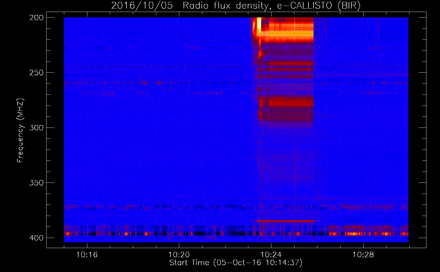Image resolution: width=440 pixels, height=272 pixels.
Task: Click the thin red line near 385 MHz
Action: point(286,221)
